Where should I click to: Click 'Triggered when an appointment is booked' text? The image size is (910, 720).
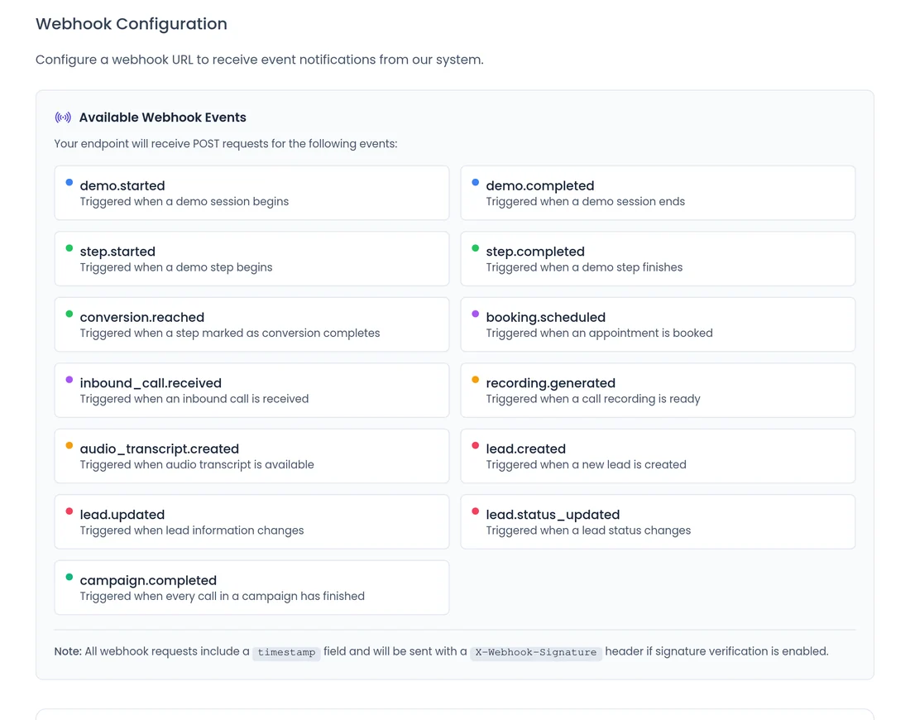point(599,333)
